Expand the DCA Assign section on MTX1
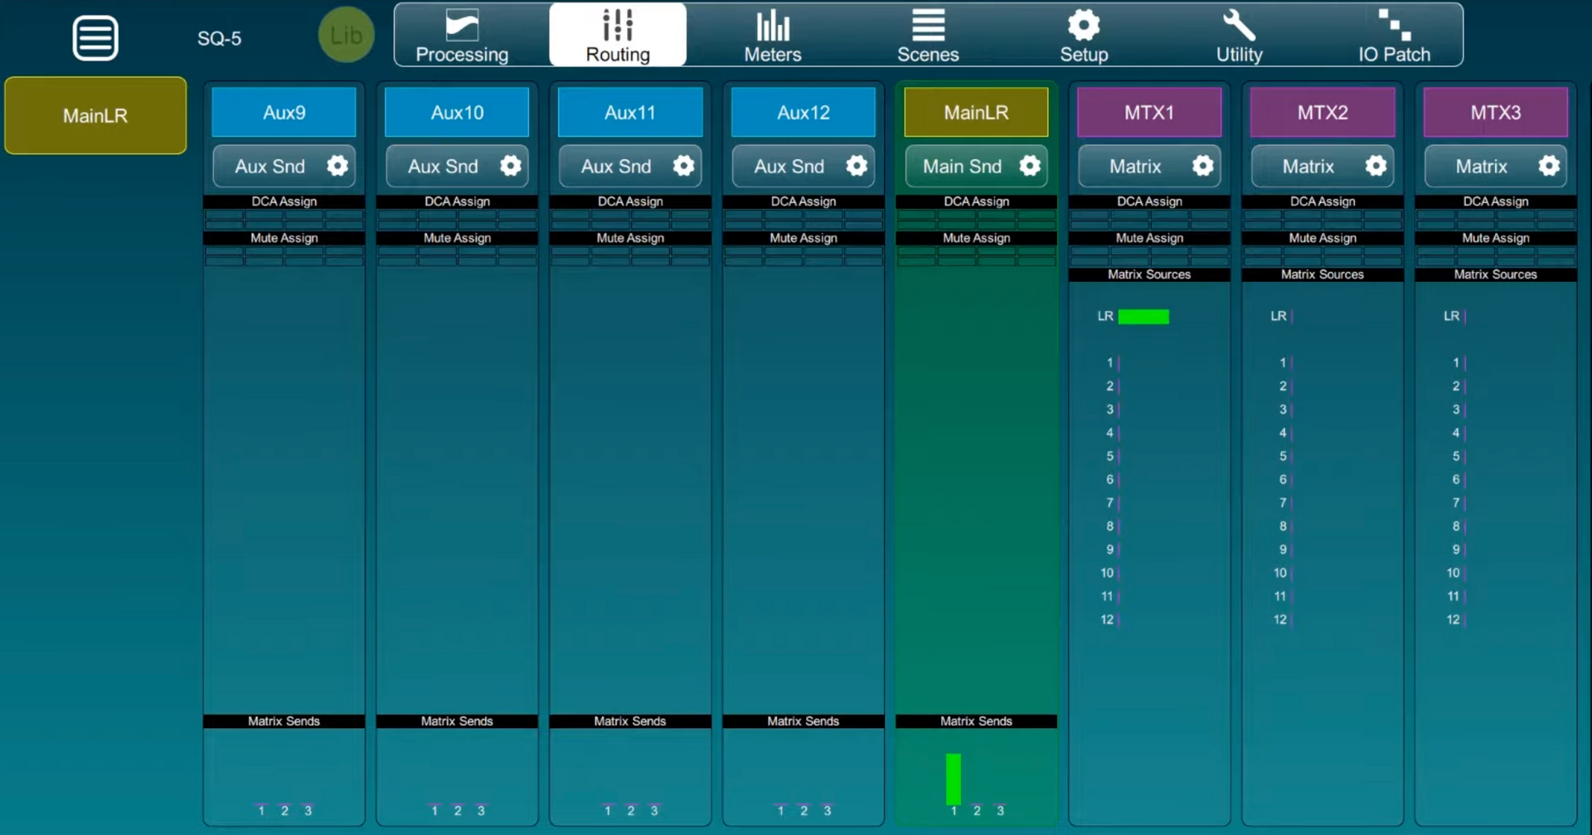This screenshot has width=1592, height=835. tap(1148, 201)
